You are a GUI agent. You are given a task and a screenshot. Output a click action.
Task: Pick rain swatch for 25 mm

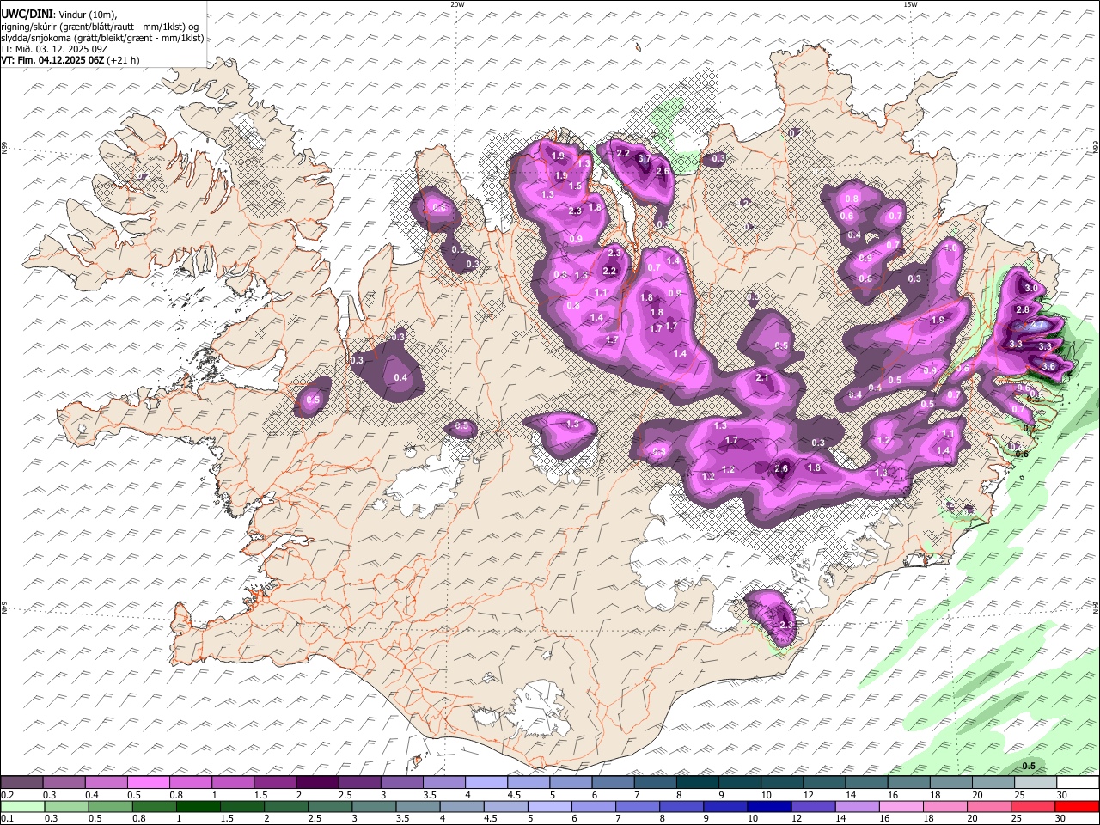point(1033,806)
